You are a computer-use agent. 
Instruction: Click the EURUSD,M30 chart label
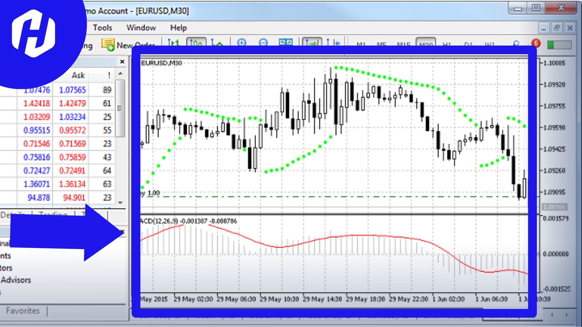tap(161, 63)
